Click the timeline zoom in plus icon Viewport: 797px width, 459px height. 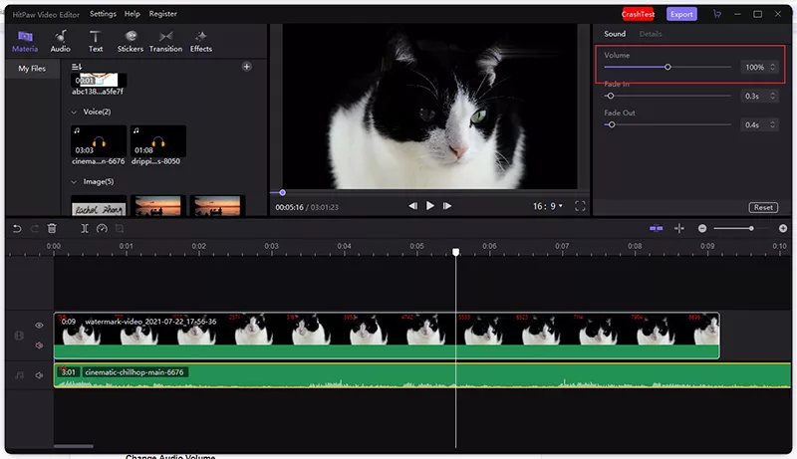tap(783, 228)
